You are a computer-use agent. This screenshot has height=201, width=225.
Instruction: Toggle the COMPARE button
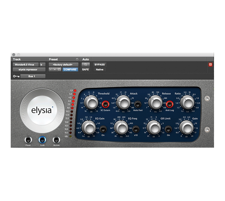(70, 70)
